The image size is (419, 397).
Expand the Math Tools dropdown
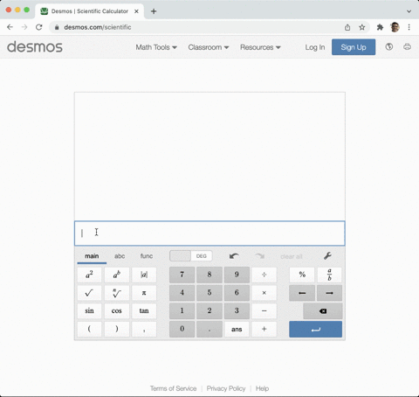click(156, 47)
